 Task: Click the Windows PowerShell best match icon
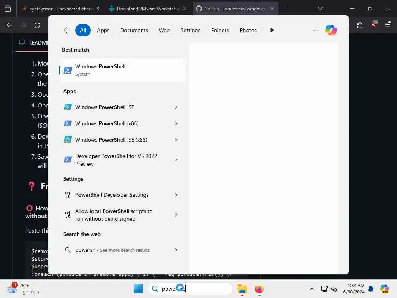[67, 70]
